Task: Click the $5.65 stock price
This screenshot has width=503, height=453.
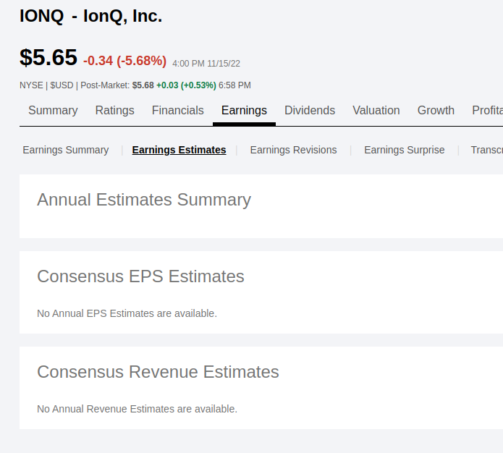Action: 48,57
